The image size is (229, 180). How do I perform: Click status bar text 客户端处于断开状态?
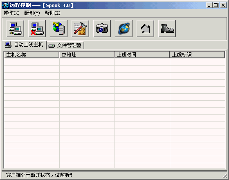[x=39, y=175]
